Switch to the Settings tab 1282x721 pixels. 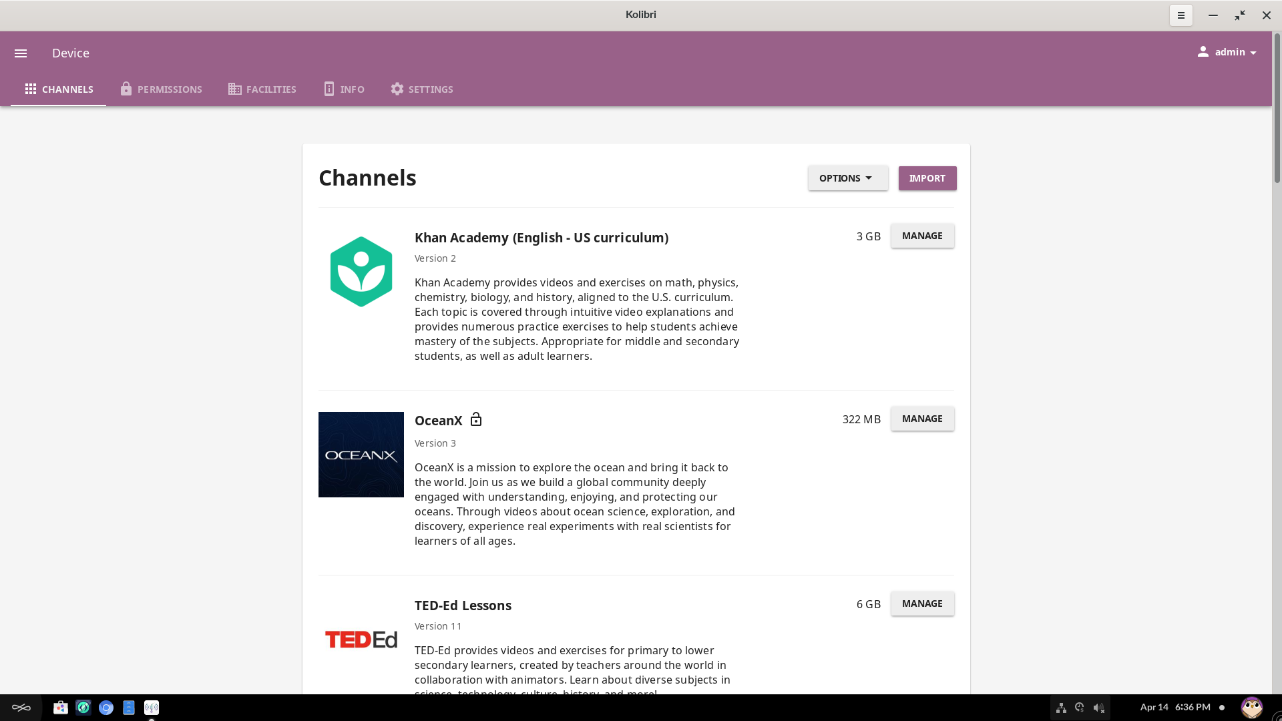pos(422,89)
